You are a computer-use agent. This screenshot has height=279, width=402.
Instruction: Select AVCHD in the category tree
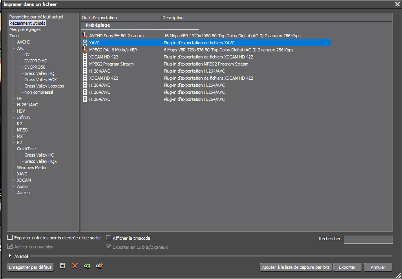tap(24, 42)
